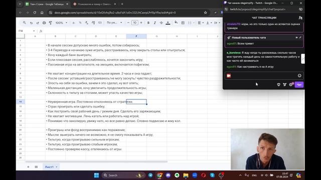Open the text wrapping dropdown
The width and height of the screenshot is (321, 180).
tap(217, 22)
